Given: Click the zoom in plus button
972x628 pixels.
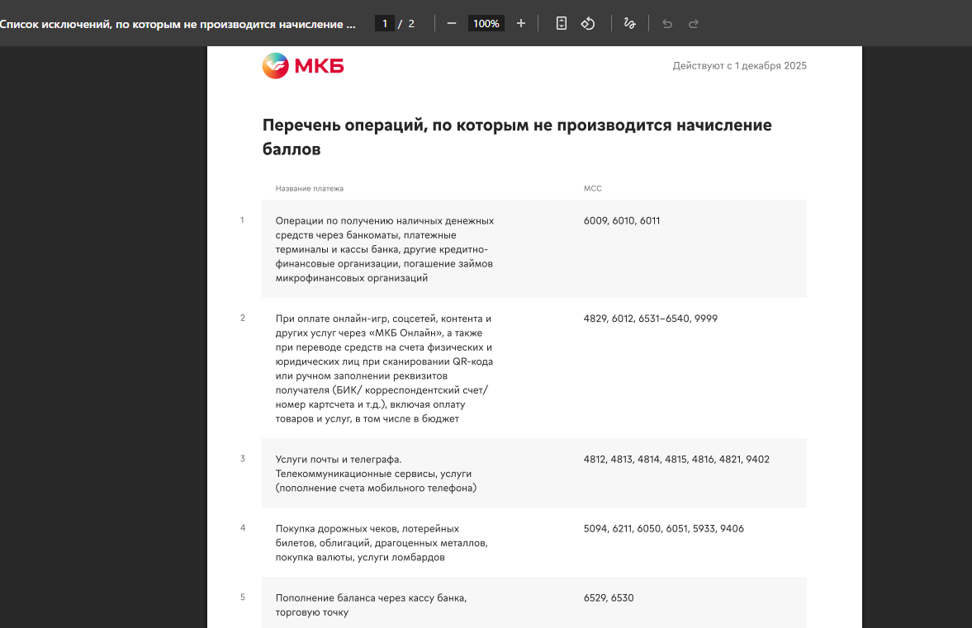Looking at the screenshot, I should pyautogui.click(x=521, y=23).
